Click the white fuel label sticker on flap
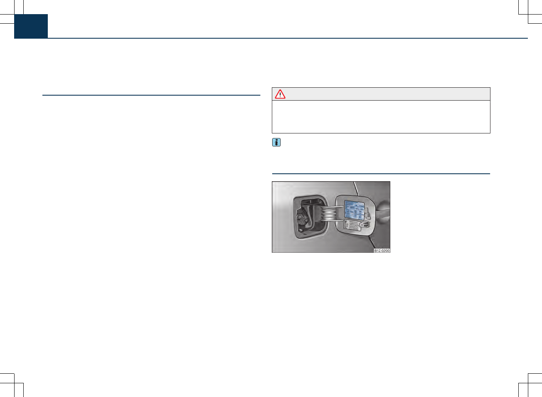Image resolution: width=542 pixels, height=397 pixels. (352, 225)
